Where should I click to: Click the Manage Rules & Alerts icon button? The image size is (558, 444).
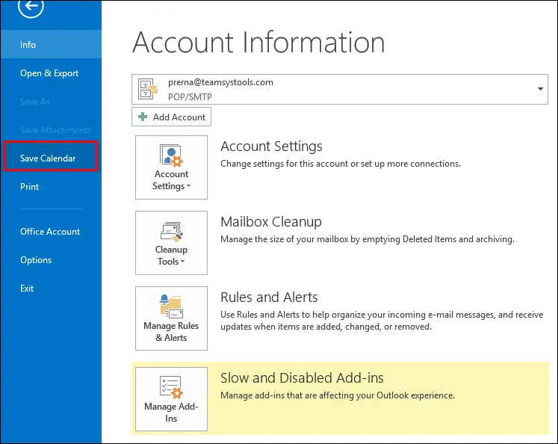[x=171, y=318]
